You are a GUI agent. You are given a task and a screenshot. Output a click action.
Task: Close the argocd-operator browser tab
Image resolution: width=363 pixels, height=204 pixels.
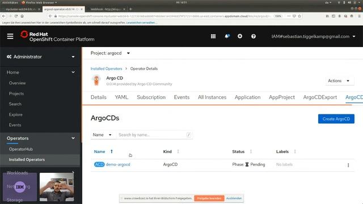tap(82, 9)
